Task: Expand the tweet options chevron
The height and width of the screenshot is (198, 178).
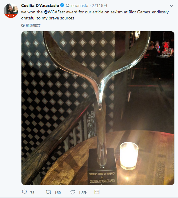Action: tap(172, 6)
